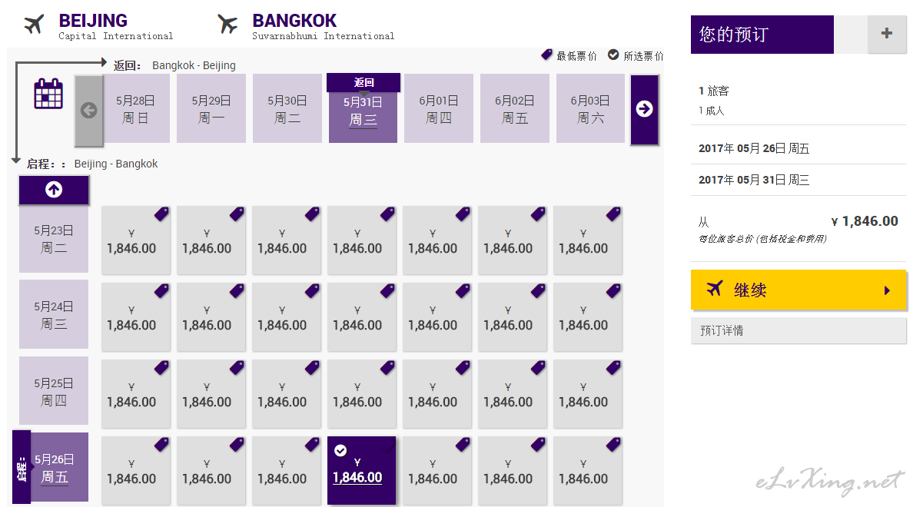
Task: Click the Beijing departure airplane icon
Action: coord(35,25)
